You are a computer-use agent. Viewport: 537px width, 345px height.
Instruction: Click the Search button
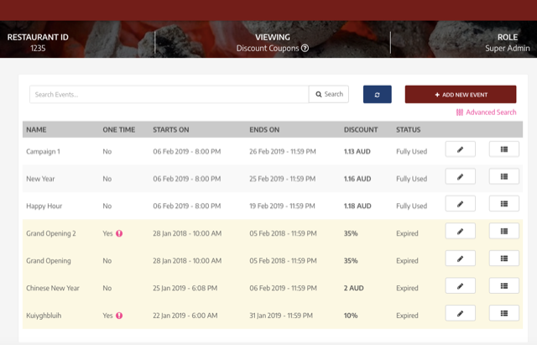[329, 94]
